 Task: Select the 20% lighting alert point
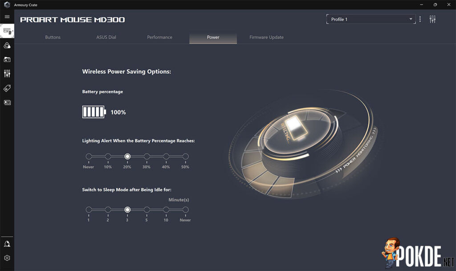tap(127, 156)
